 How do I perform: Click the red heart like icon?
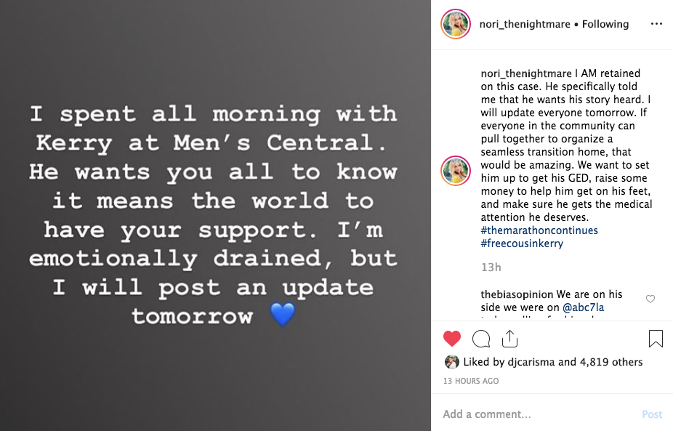click(452, 338)
